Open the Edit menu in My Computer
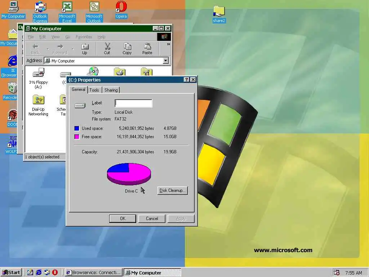369x277 pixels. [43, 37]
